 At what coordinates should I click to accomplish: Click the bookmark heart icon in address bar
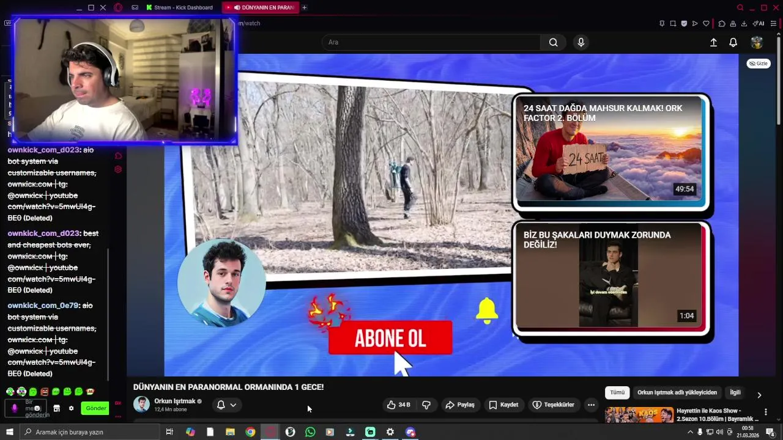tap(706, 24)
